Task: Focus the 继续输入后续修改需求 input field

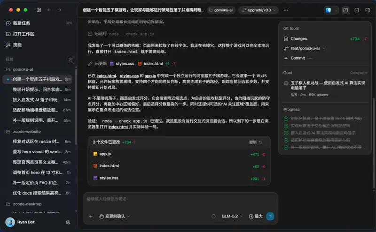Action: pos(180,199)
